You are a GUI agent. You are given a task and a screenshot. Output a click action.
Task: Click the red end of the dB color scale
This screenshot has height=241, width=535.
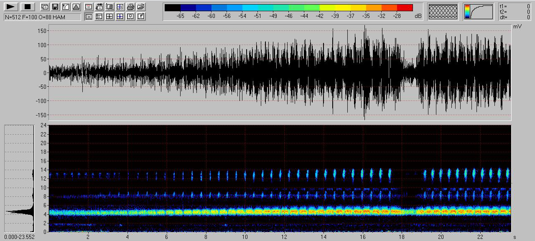(x=405, y=8)
